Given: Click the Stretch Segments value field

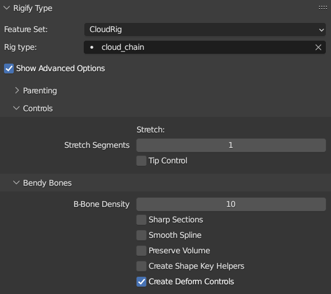Looking at the screenshot, I should (x=231, y=145).
